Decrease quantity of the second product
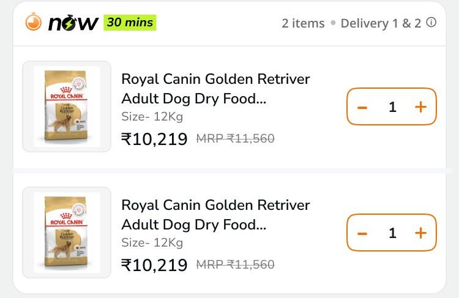This screenshot has height=298, width=459. point(362,233)
